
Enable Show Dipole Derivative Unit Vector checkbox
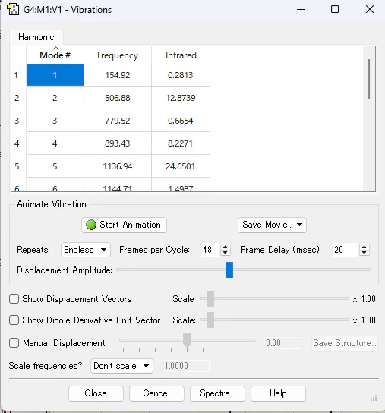[14, 320]
